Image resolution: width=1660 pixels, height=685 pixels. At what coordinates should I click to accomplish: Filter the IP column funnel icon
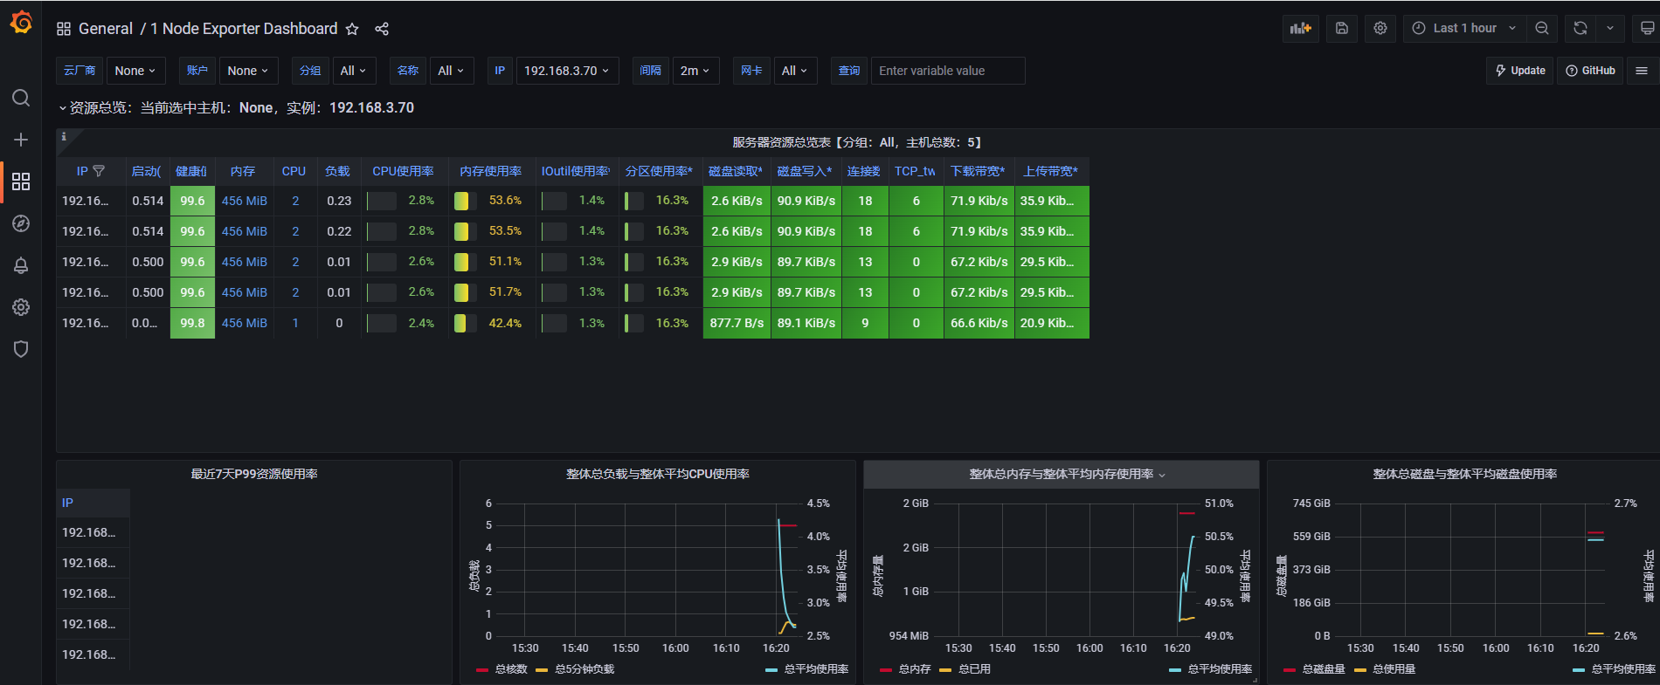99,171
